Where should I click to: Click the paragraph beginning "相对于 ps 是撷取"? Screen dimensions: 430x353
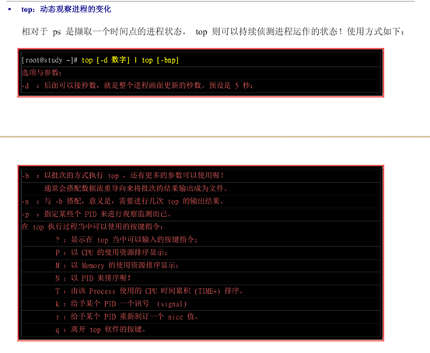(x=213, y=32)
